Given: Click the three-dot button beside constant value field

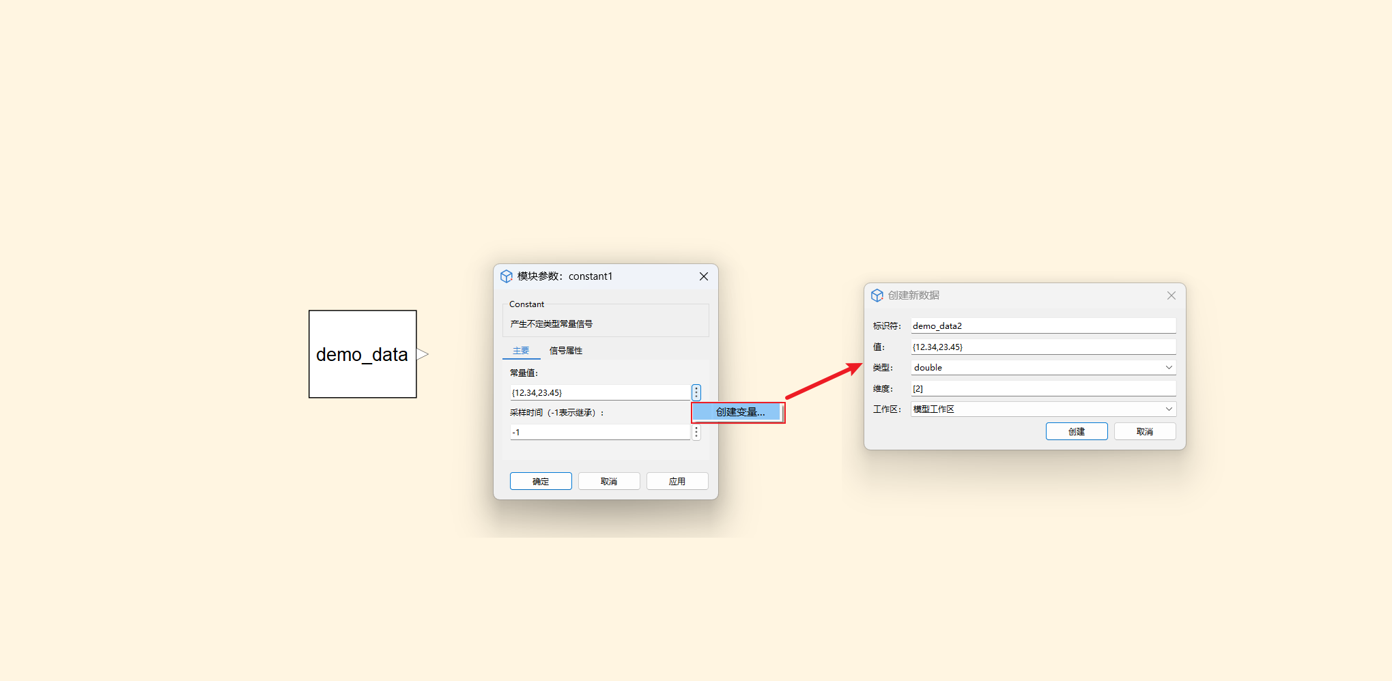Looking at the screenshot, I should [696, 392].
